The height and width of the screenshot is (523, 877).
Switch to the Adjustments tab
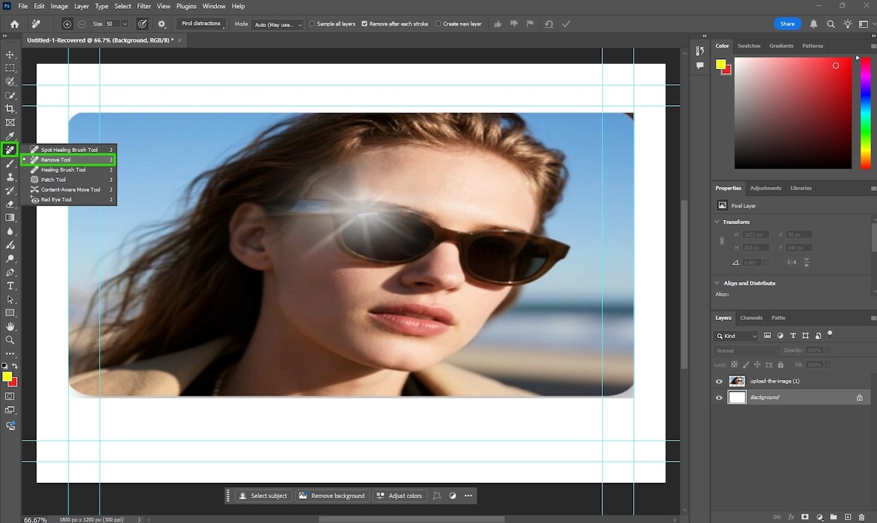[766, 188]
